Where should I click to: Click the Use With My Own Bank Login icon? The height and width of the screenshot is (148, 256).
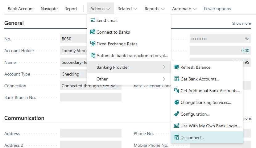click(177, 125)
